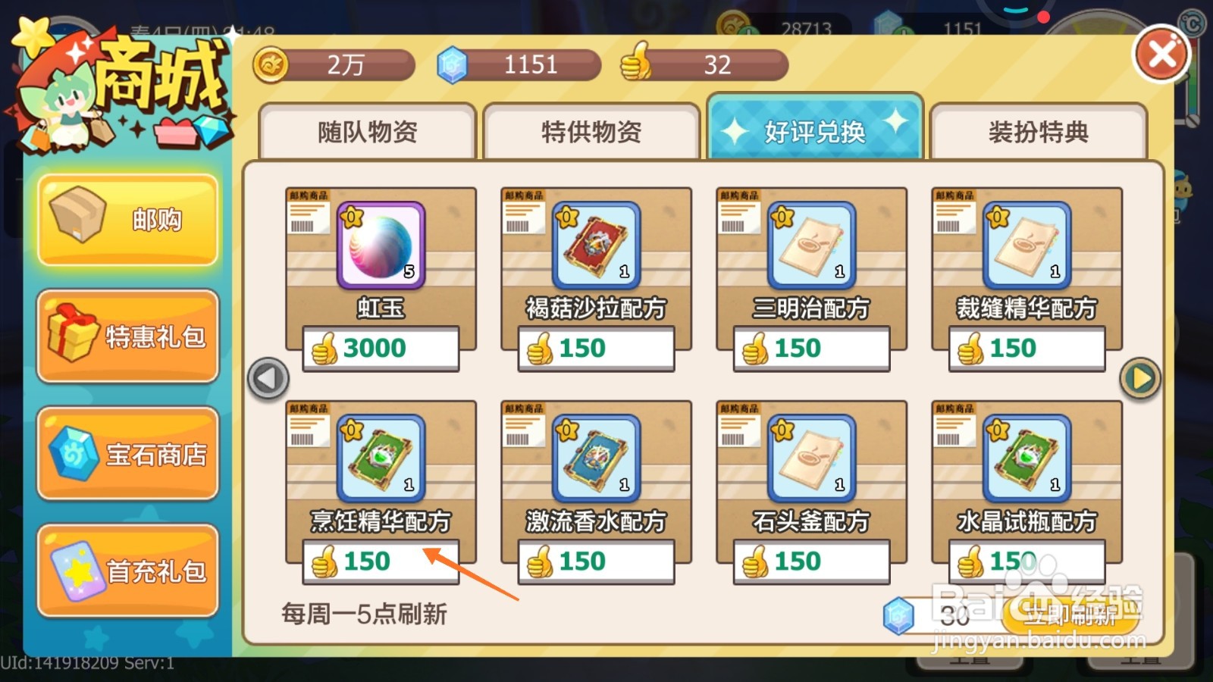Select the 褐菇沙拉配方 red recipe book icon
This screenshot has width=1213, height=682.
point(596,245)
